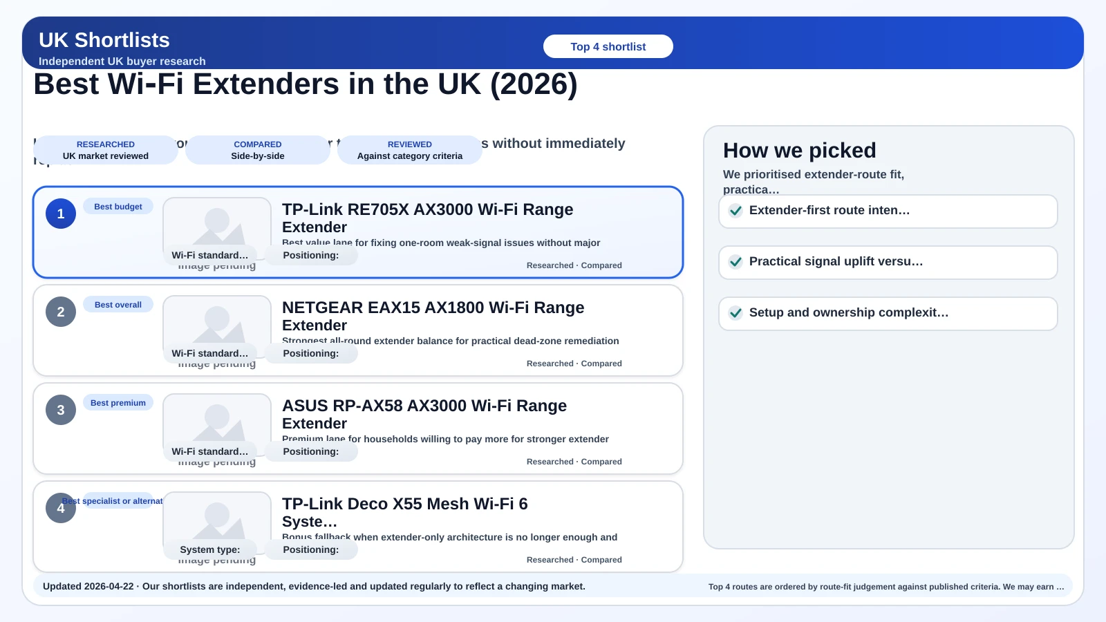Click Wi-Fi standard chip on ASUS card
This screenshot has width=1106, height=622.
tap(210, 451)
